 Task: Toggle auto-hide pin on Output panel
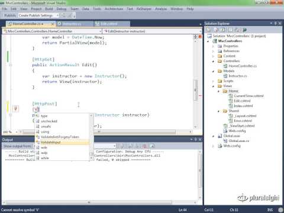coord(196,140)
